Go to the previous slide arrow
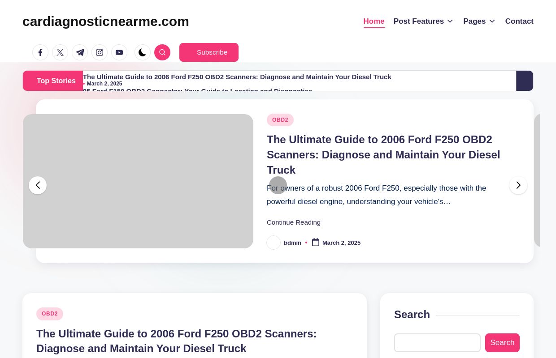This screenshot has width=556, height=358. (x=38, y=185)
